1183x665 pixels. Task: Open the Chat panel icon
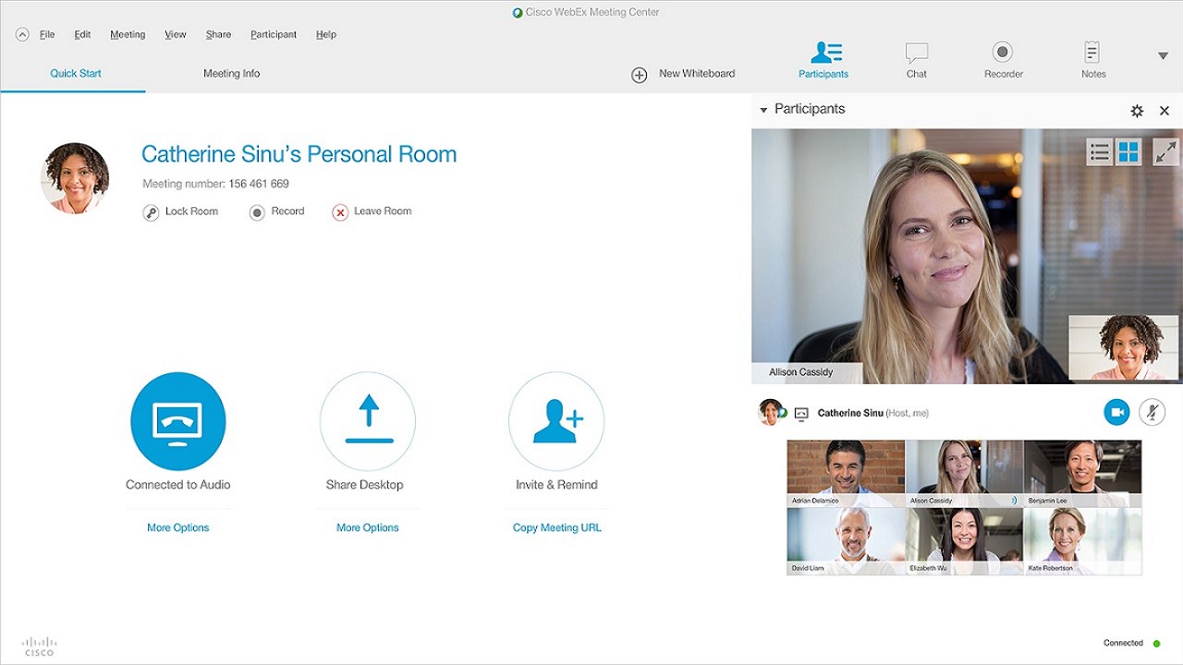pos(916,52)
